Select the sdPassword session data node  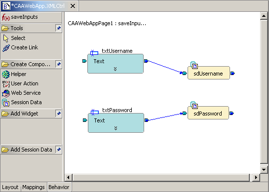click(x=208, y=113)
